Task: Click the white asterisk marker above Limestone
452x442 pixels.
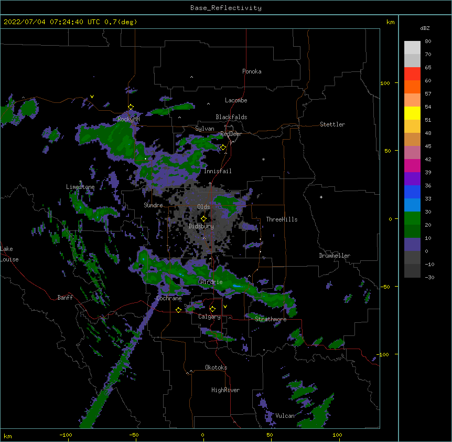Action: 80,182
